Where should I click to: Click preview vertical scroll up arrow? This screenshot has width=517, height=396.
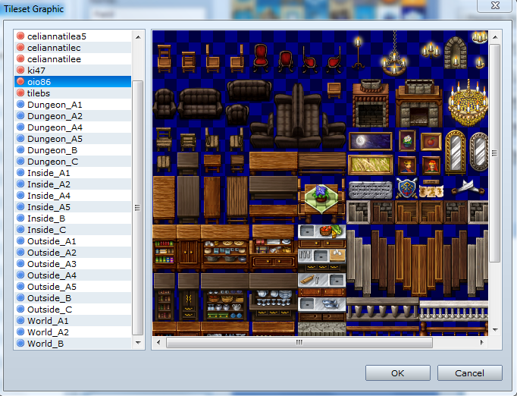pos(495,37)
